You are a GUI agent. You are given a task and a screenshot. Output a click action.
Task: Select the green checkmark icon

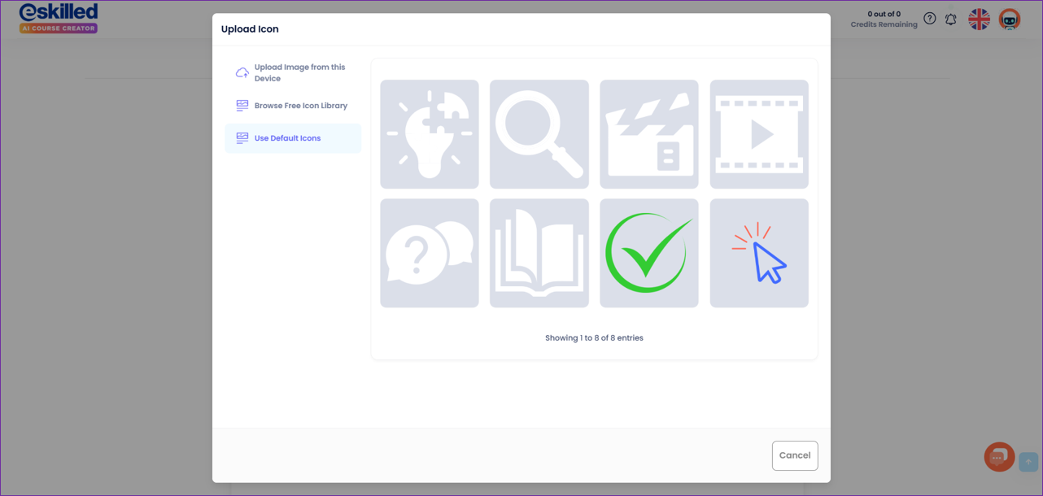click(648, 253)
